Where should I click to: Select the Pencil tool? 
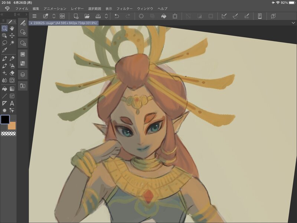[x=12, y=59]
